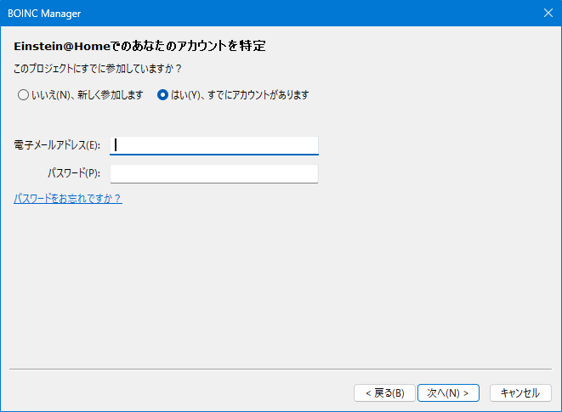Close the BOINC Manager dialog window
This screenshot has height=412, width=562.
click(x=548, y=13)
